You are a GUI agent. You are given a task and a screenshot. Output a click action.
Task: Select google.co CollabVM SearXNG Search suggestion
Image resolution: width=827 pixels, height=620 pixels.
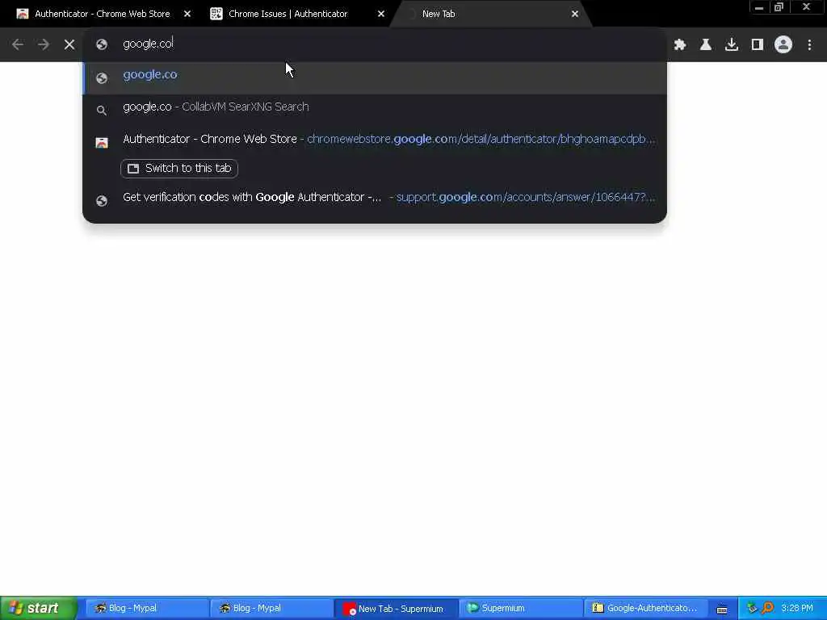pyautogui.click(x=375, y=107)
